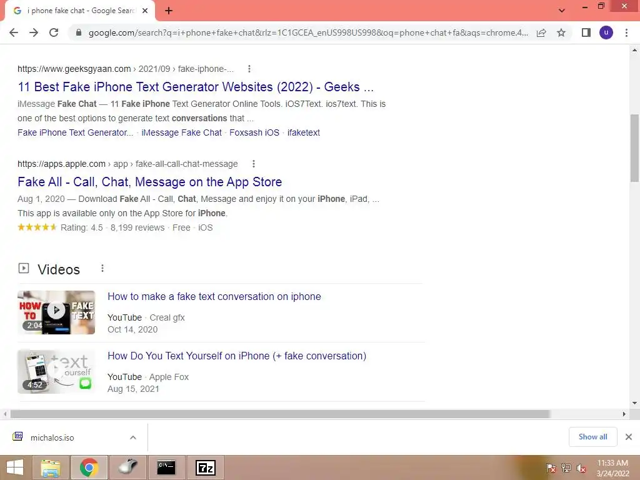Click the scroll down arrow
640x480 pixels.
tap(634, 403)
